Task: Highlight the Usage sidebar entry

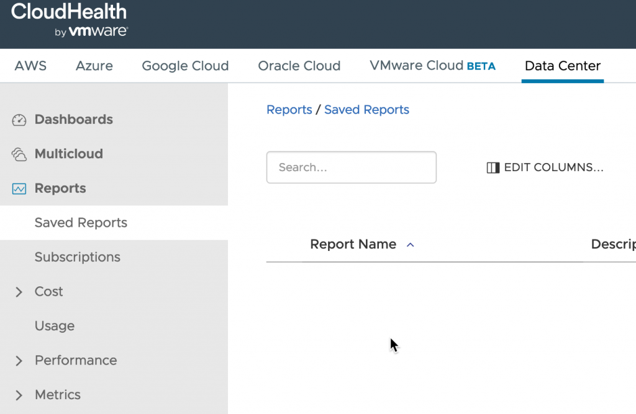Action: 55,326
